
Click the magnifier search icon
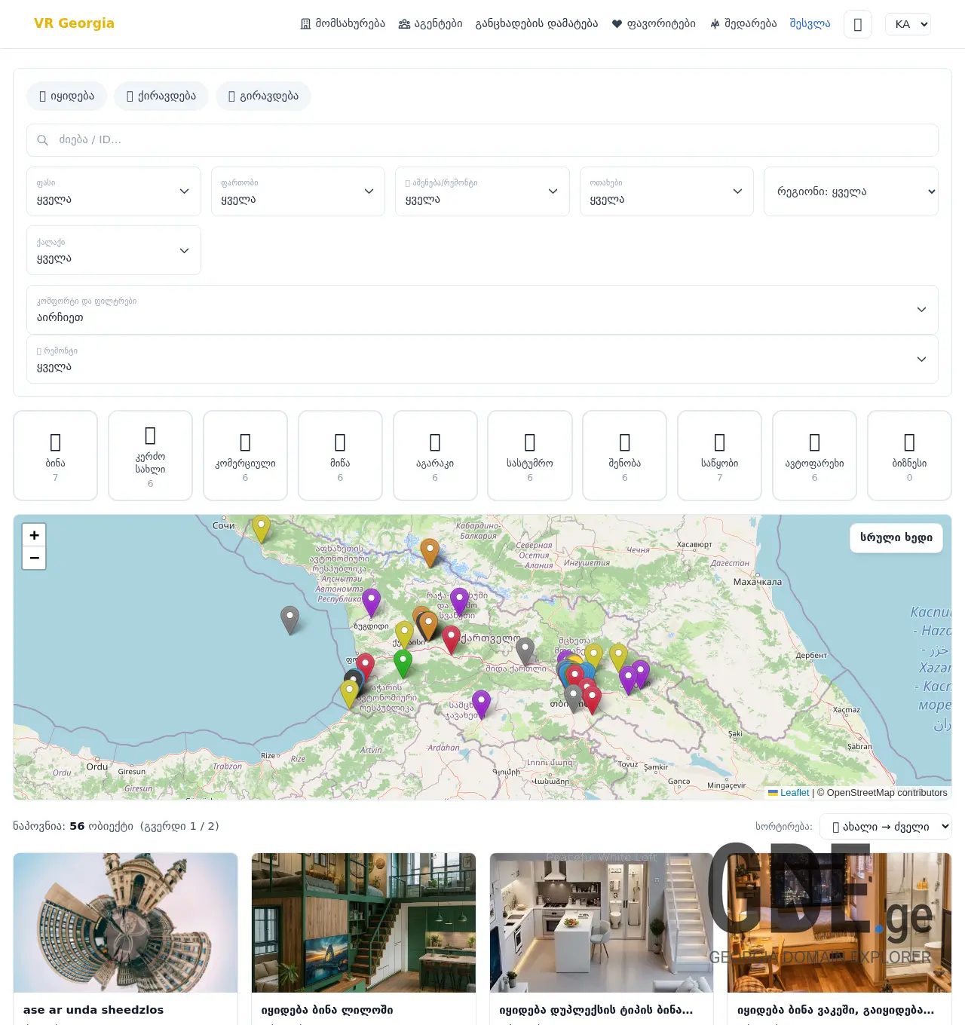[x=43, y=140]
